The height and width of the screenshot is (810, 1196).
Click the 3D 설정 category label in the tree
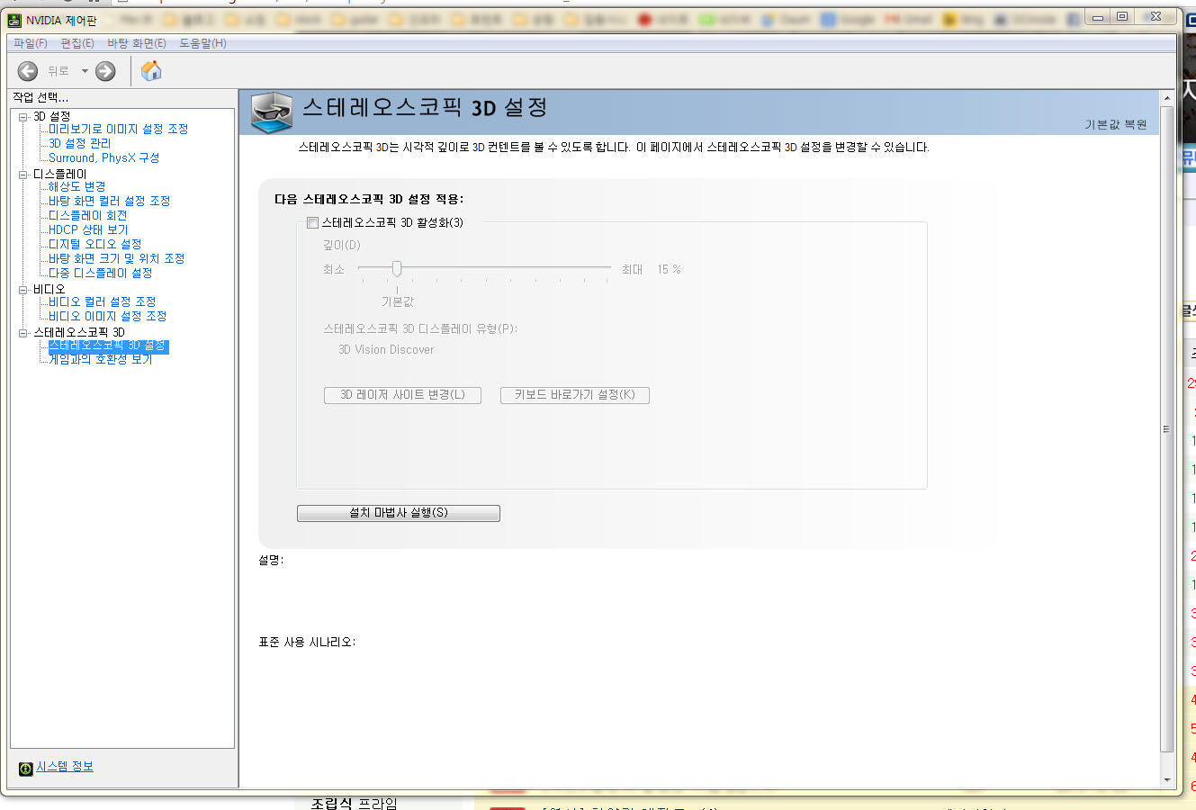[x=52, y=116]
